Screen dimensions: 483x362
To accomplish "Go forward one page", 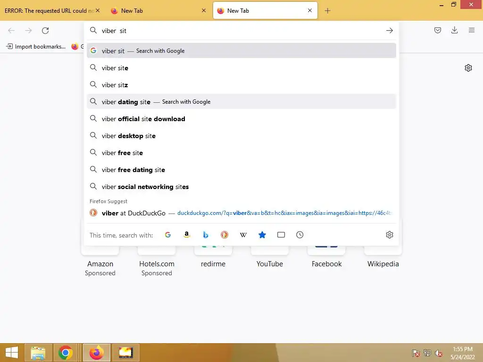I will pyautogui.click(x=28, y=31).
